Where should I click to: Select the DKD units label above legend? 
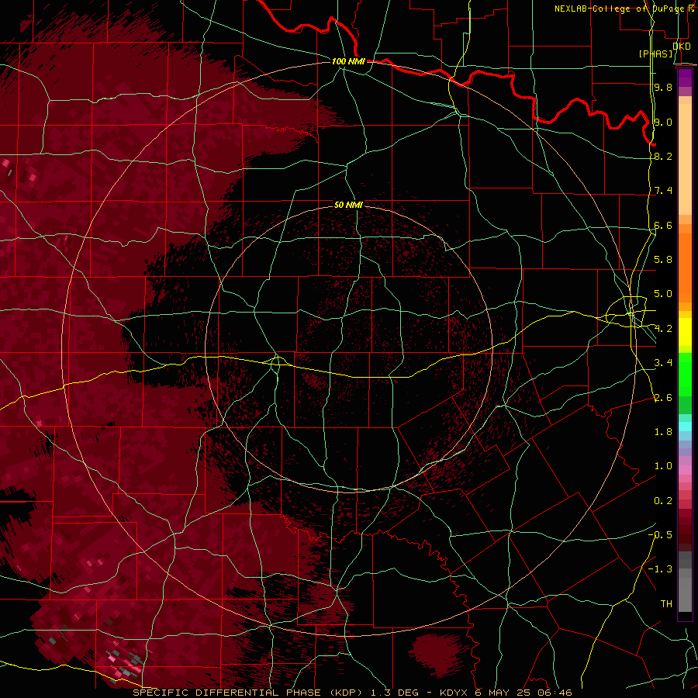pos(682,47)
